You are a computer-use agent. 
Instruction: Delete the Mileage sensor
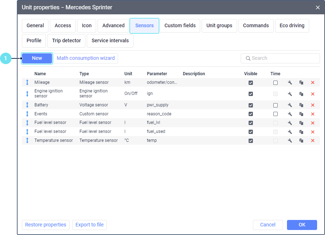click(312, 83)
